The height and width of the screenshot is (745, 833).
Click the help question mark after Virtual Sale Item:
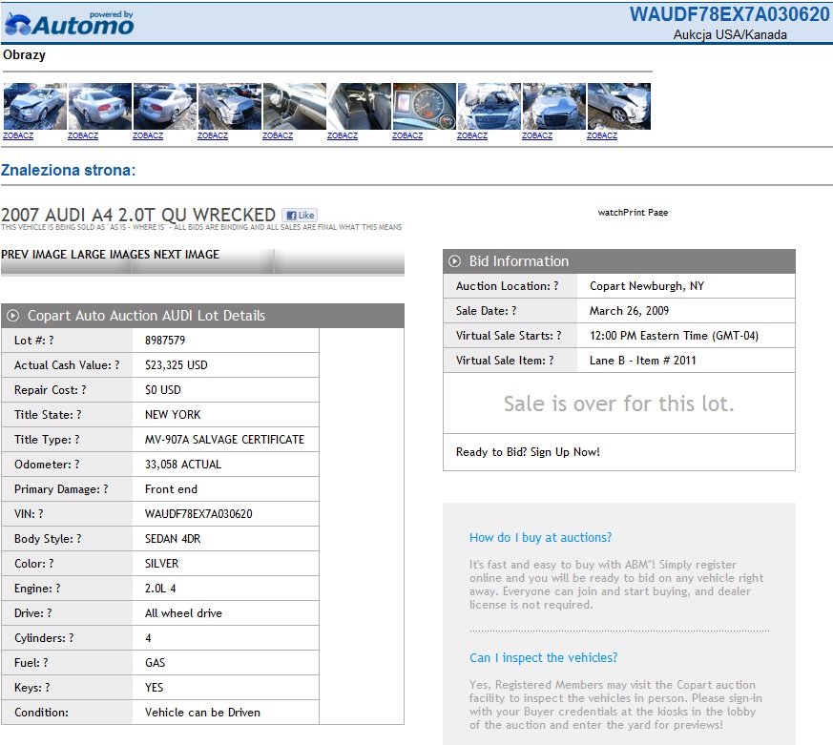pos(551,361)
